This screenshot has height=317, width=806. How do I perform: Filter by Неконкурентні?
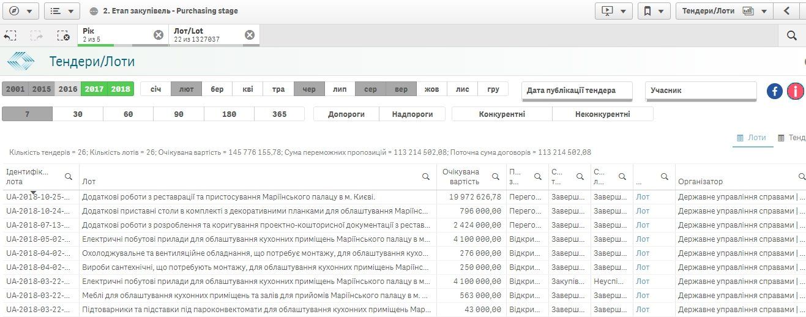[603, 114]
